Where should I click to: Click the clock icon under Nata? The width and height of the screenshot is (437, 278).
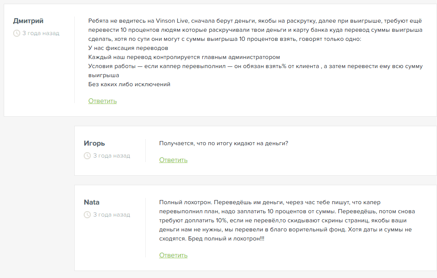click(x=87, y=215)
